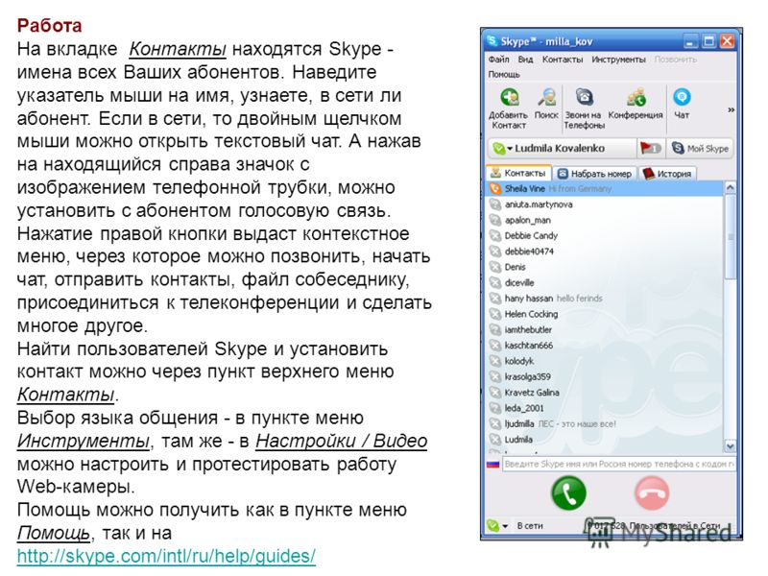This screenshot has width=768, height=576.
Task: Click the Добавить Контакт toolbar icon
Action: click(509, 108)
